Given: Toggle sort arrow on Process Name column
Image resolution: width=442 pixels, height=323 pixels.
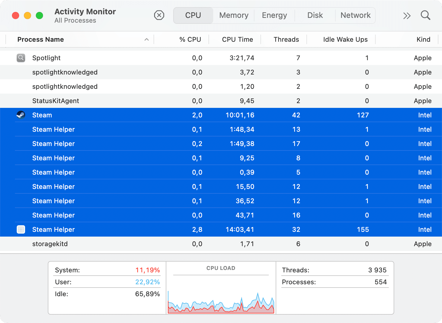Looking at the screenshot, I should (x=147, y=39).
